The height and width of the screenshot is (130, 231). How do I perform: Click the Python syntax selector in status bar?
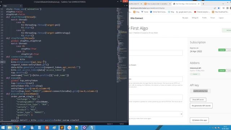pyautogui.click(x=122, y=124)
